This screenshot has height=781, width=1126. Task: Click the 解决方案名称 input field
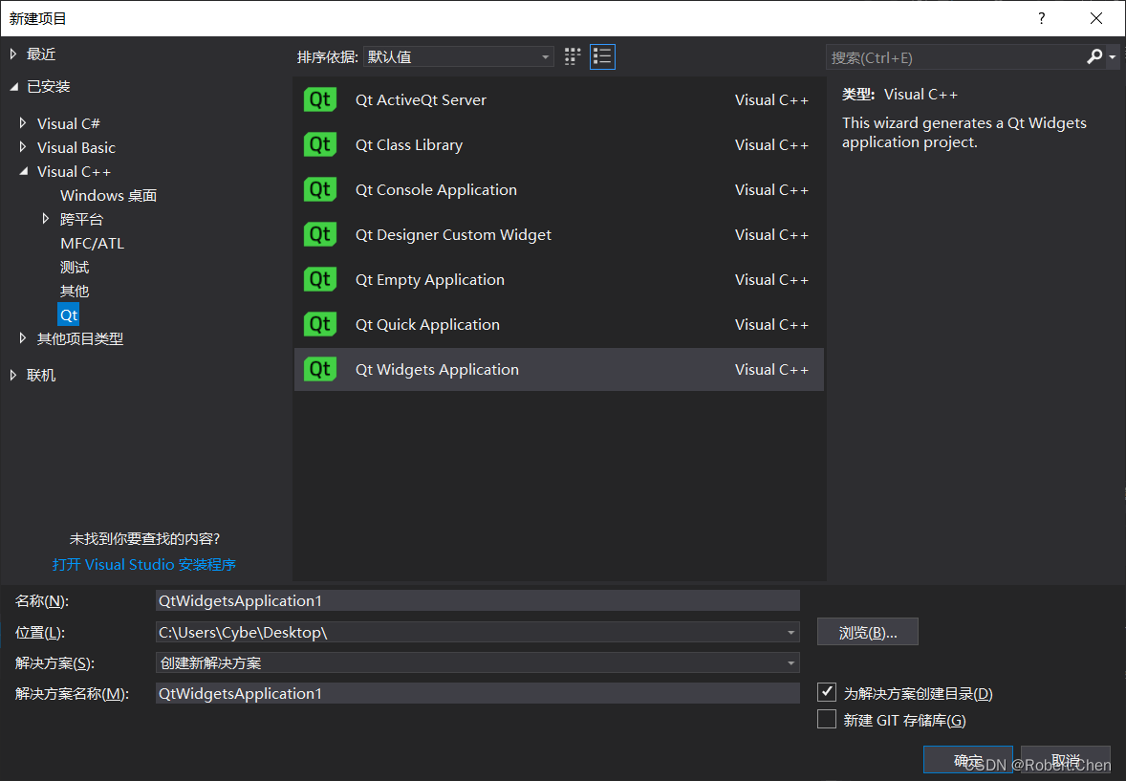[x=478, y=693]
